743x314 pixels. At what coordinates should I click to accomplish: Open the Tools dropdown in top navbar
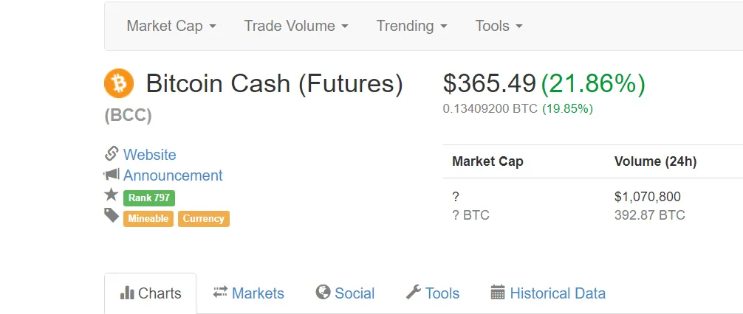[499, 26]
